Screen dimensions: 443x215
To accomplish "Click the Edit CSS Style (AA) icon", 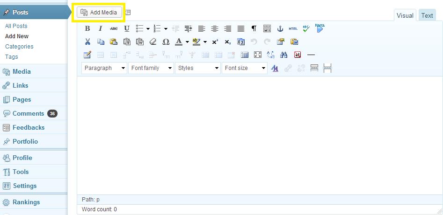I will click(x=275, y=68).
